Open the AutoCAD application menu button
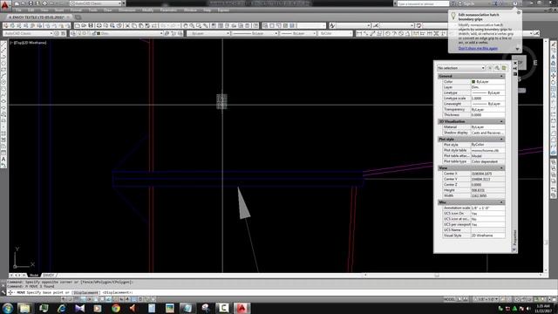The image size is (558, 314). coord(4,5)
